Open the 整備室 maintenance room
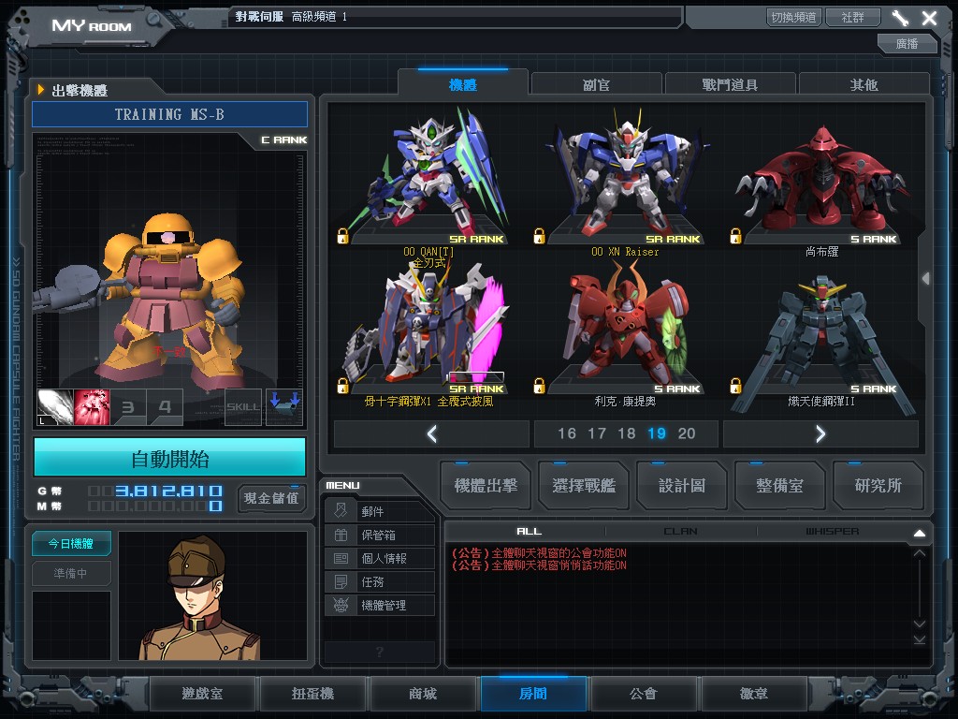The height and width of the screenshot is (719, 958). pyautogui.click(x=779, y=486)
